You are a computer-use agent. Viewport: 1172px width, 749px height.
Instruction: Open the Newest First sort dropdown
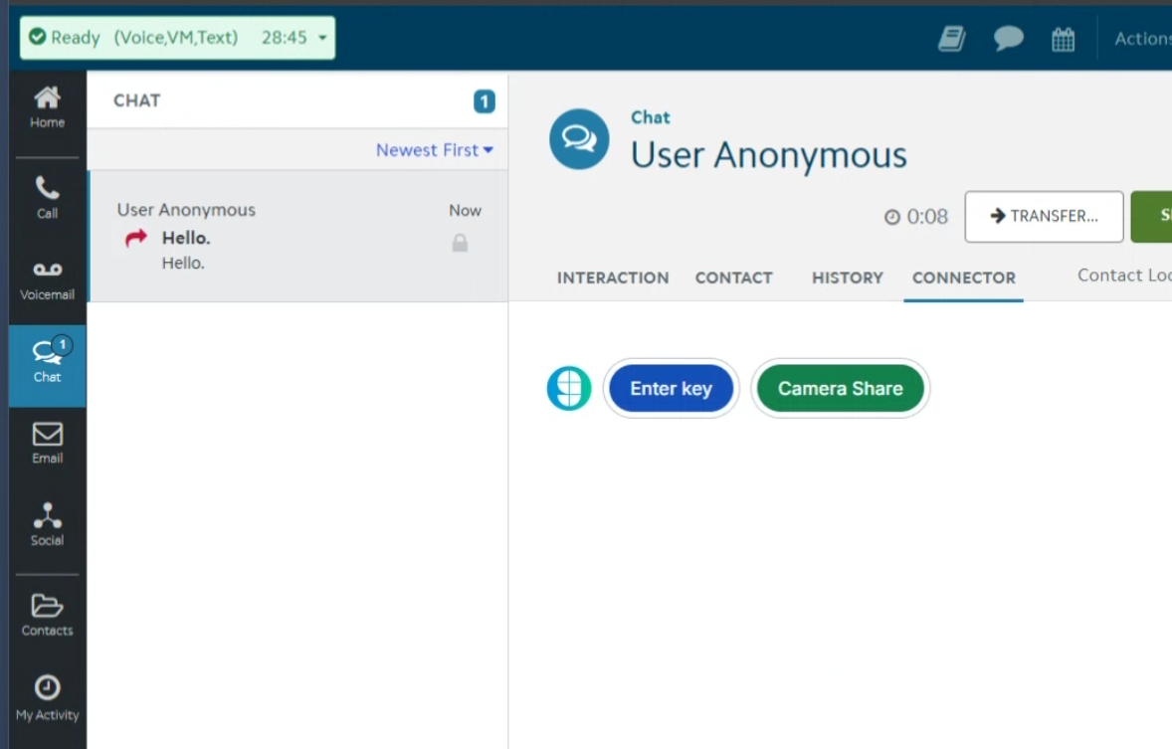(x=434, y=150)
